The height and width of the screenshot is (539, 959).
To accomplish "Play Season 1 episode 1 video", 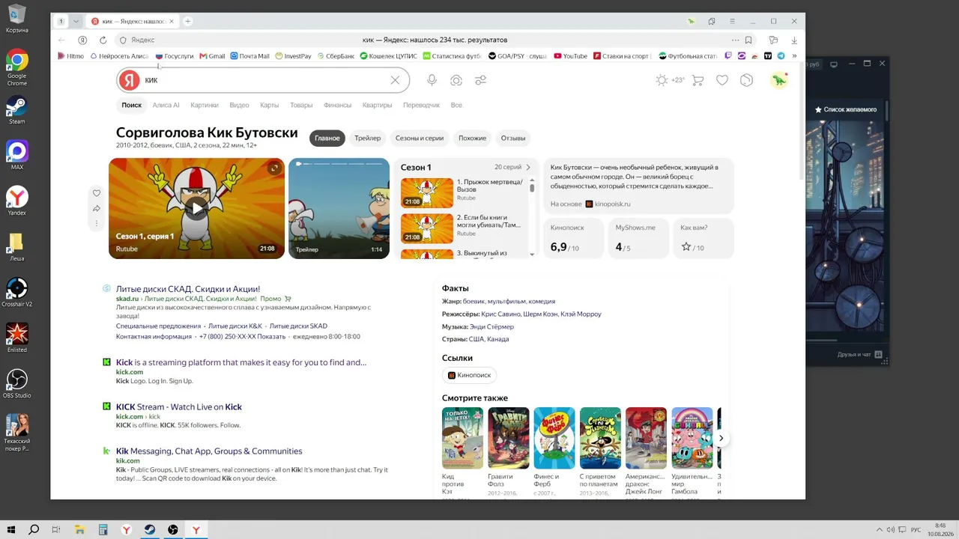I will pyautogui.click(x=196, y=208).
